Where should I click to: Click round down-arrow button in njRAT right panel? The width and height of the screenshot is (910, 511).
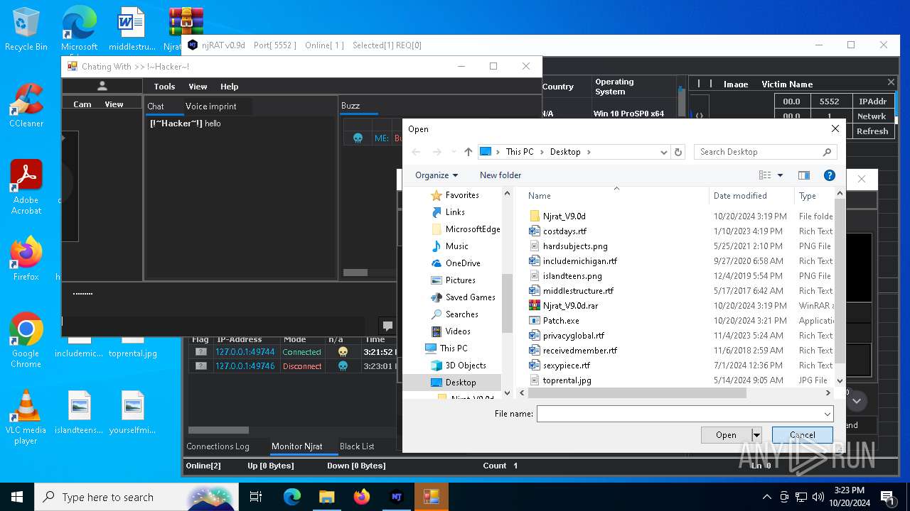(857, 401)
